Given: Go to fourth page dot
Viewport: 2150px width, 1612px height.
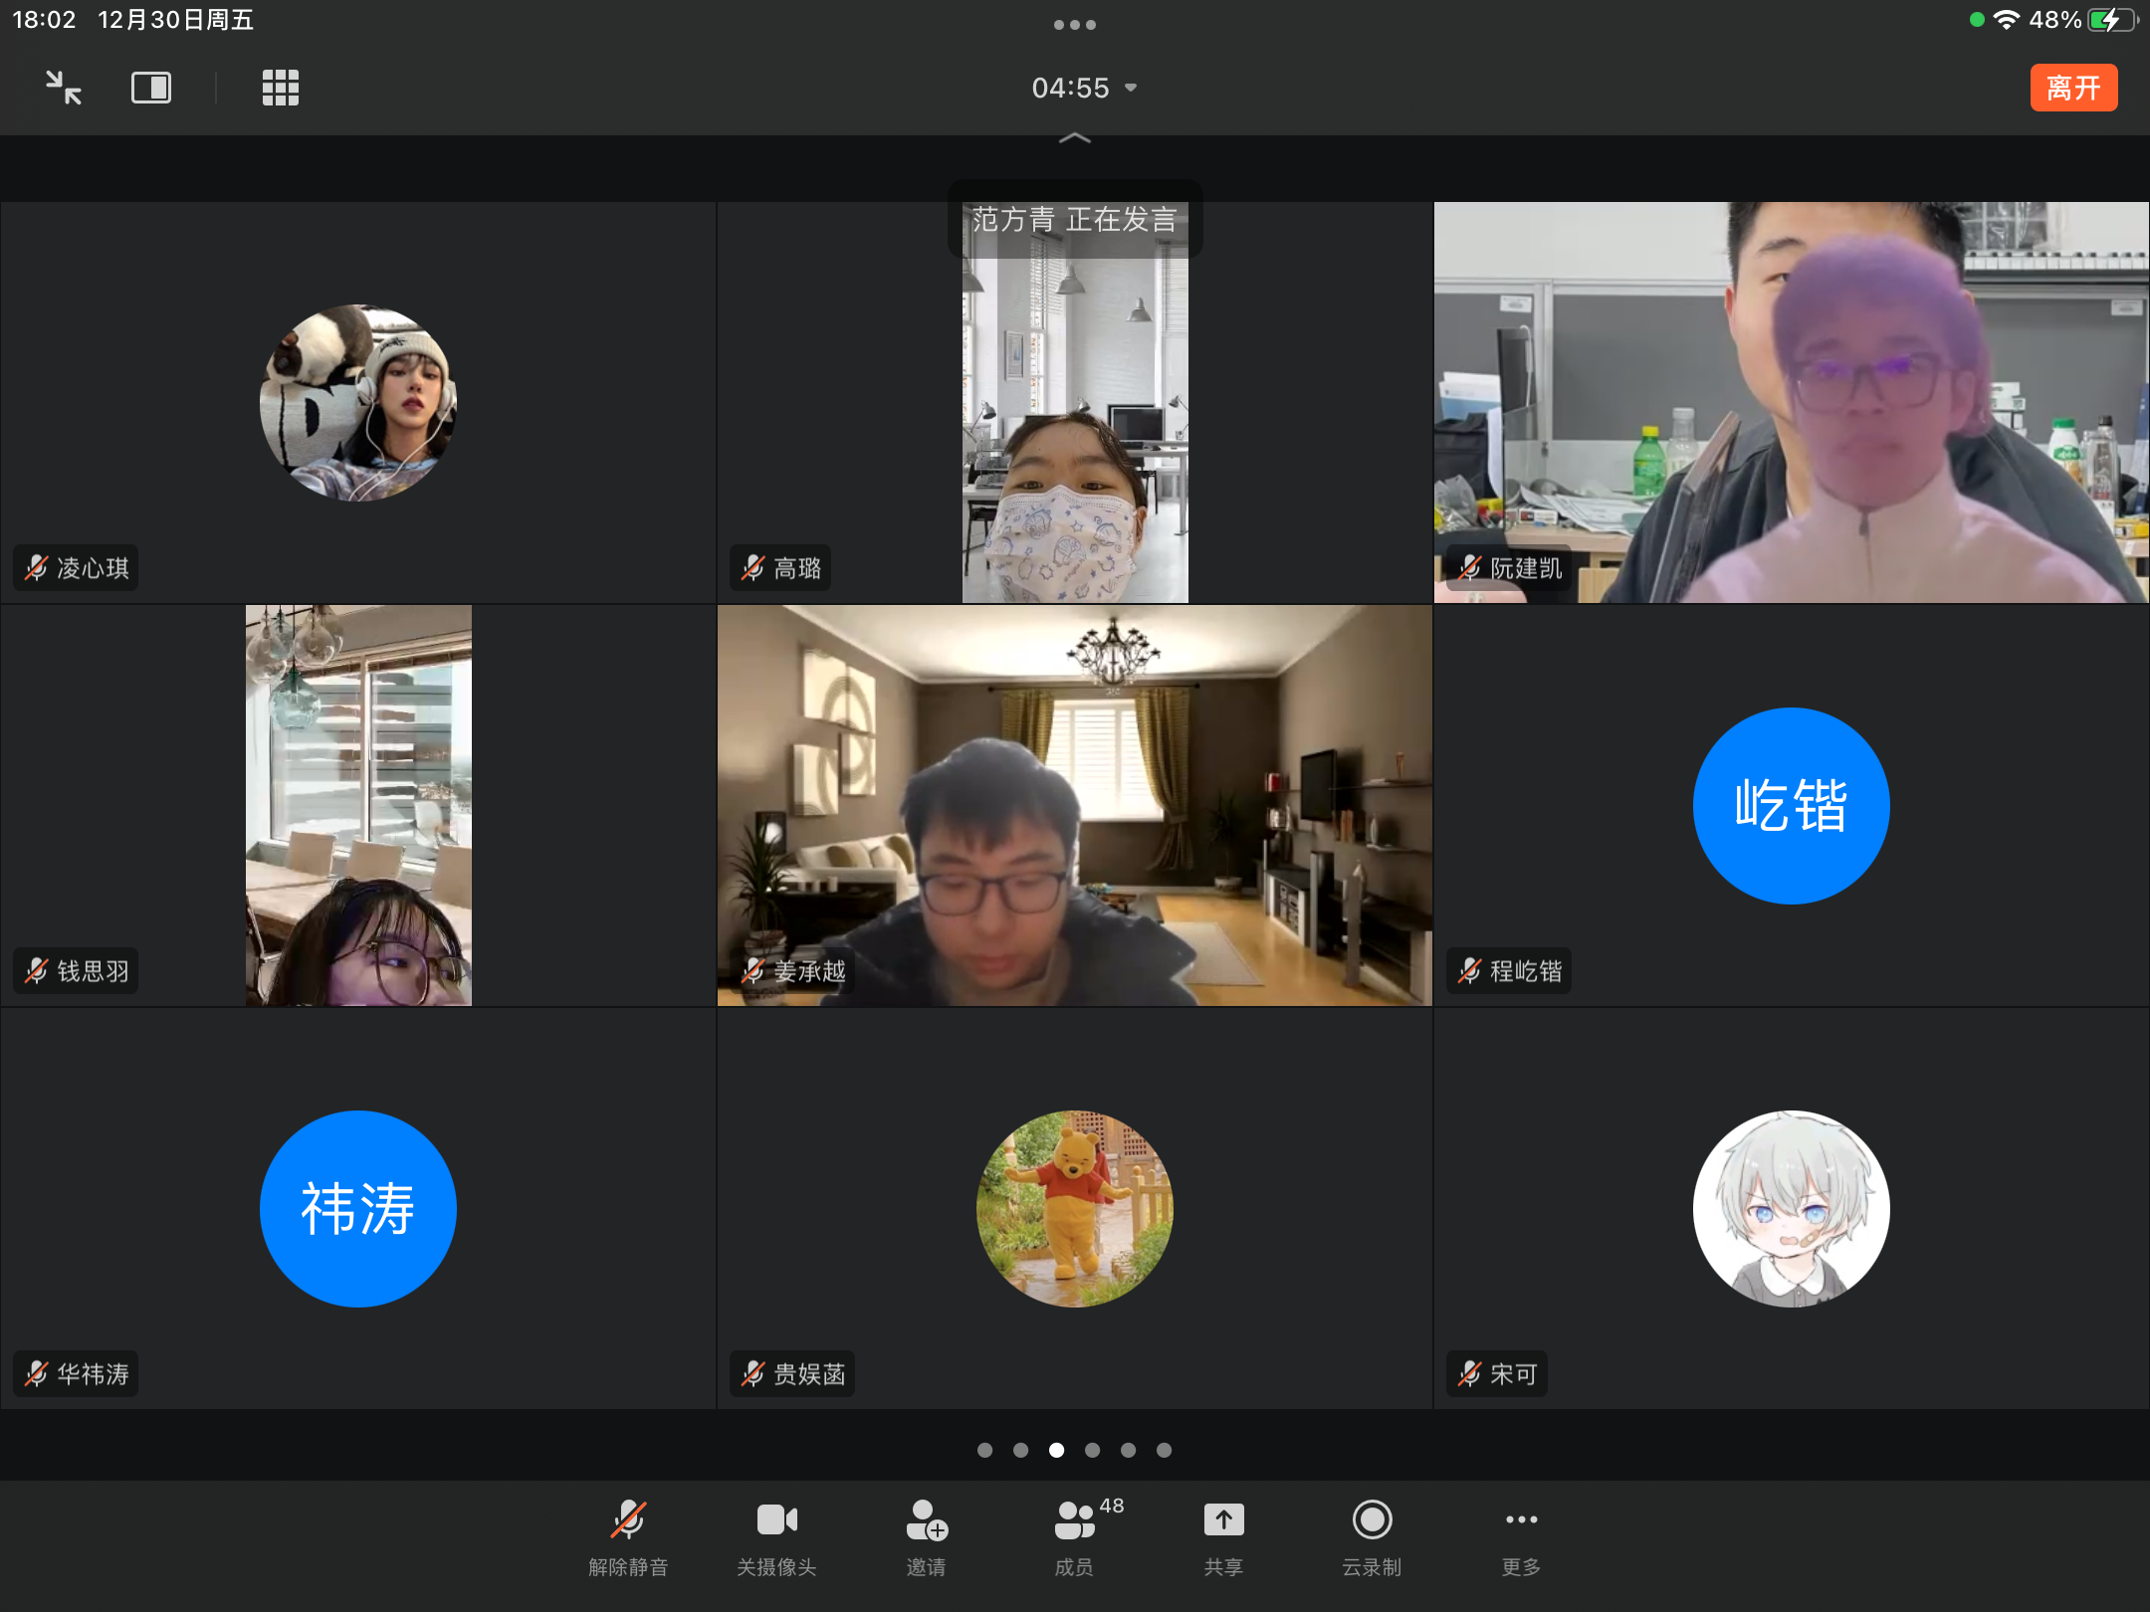Looking at the screenshot, I should point(1092,1450).
